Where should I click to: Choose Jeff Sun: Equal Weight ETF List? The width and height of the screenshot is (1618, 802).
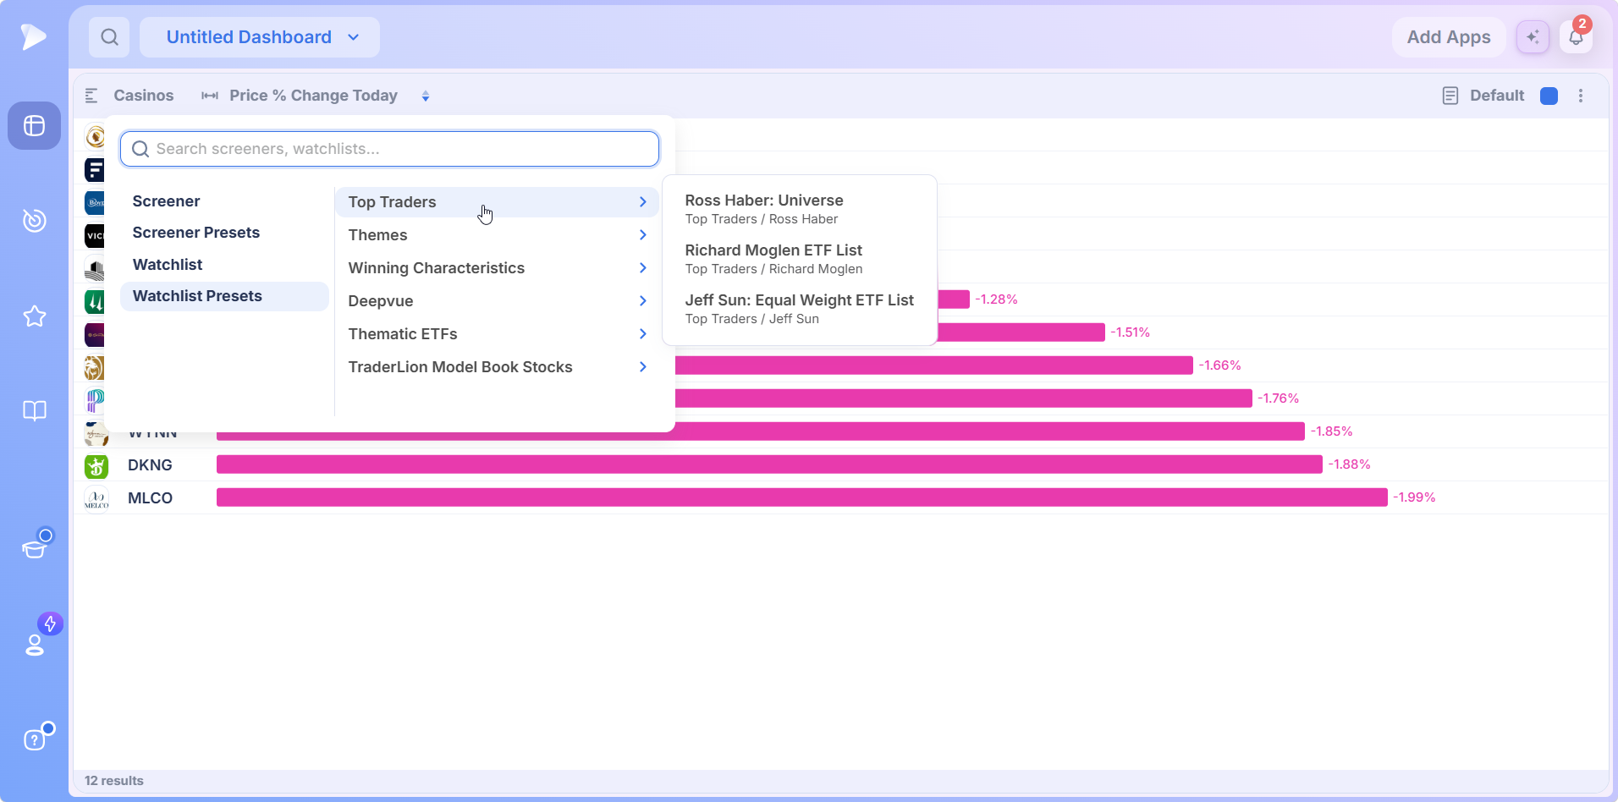(800, 309)
